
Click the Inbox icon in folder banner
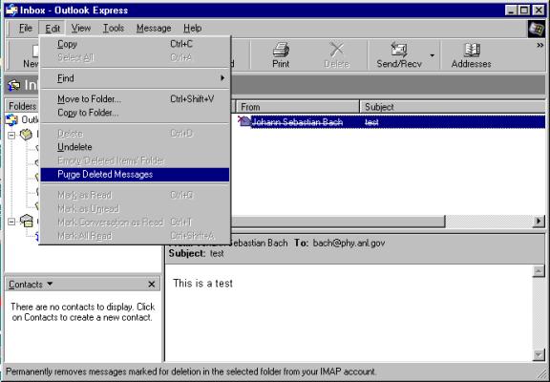coord(14,85)
